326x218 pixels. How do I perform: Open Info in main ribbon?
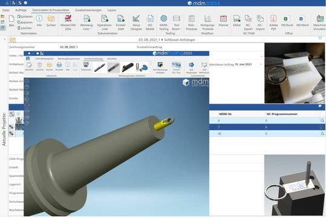click(x=39, y=21)
